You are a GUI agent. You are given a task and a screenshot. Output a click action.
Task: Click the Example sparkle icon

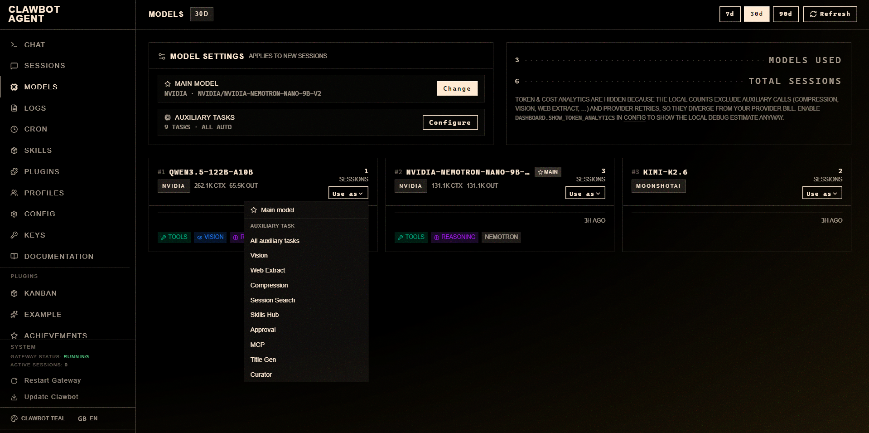(x=14, y=315)
